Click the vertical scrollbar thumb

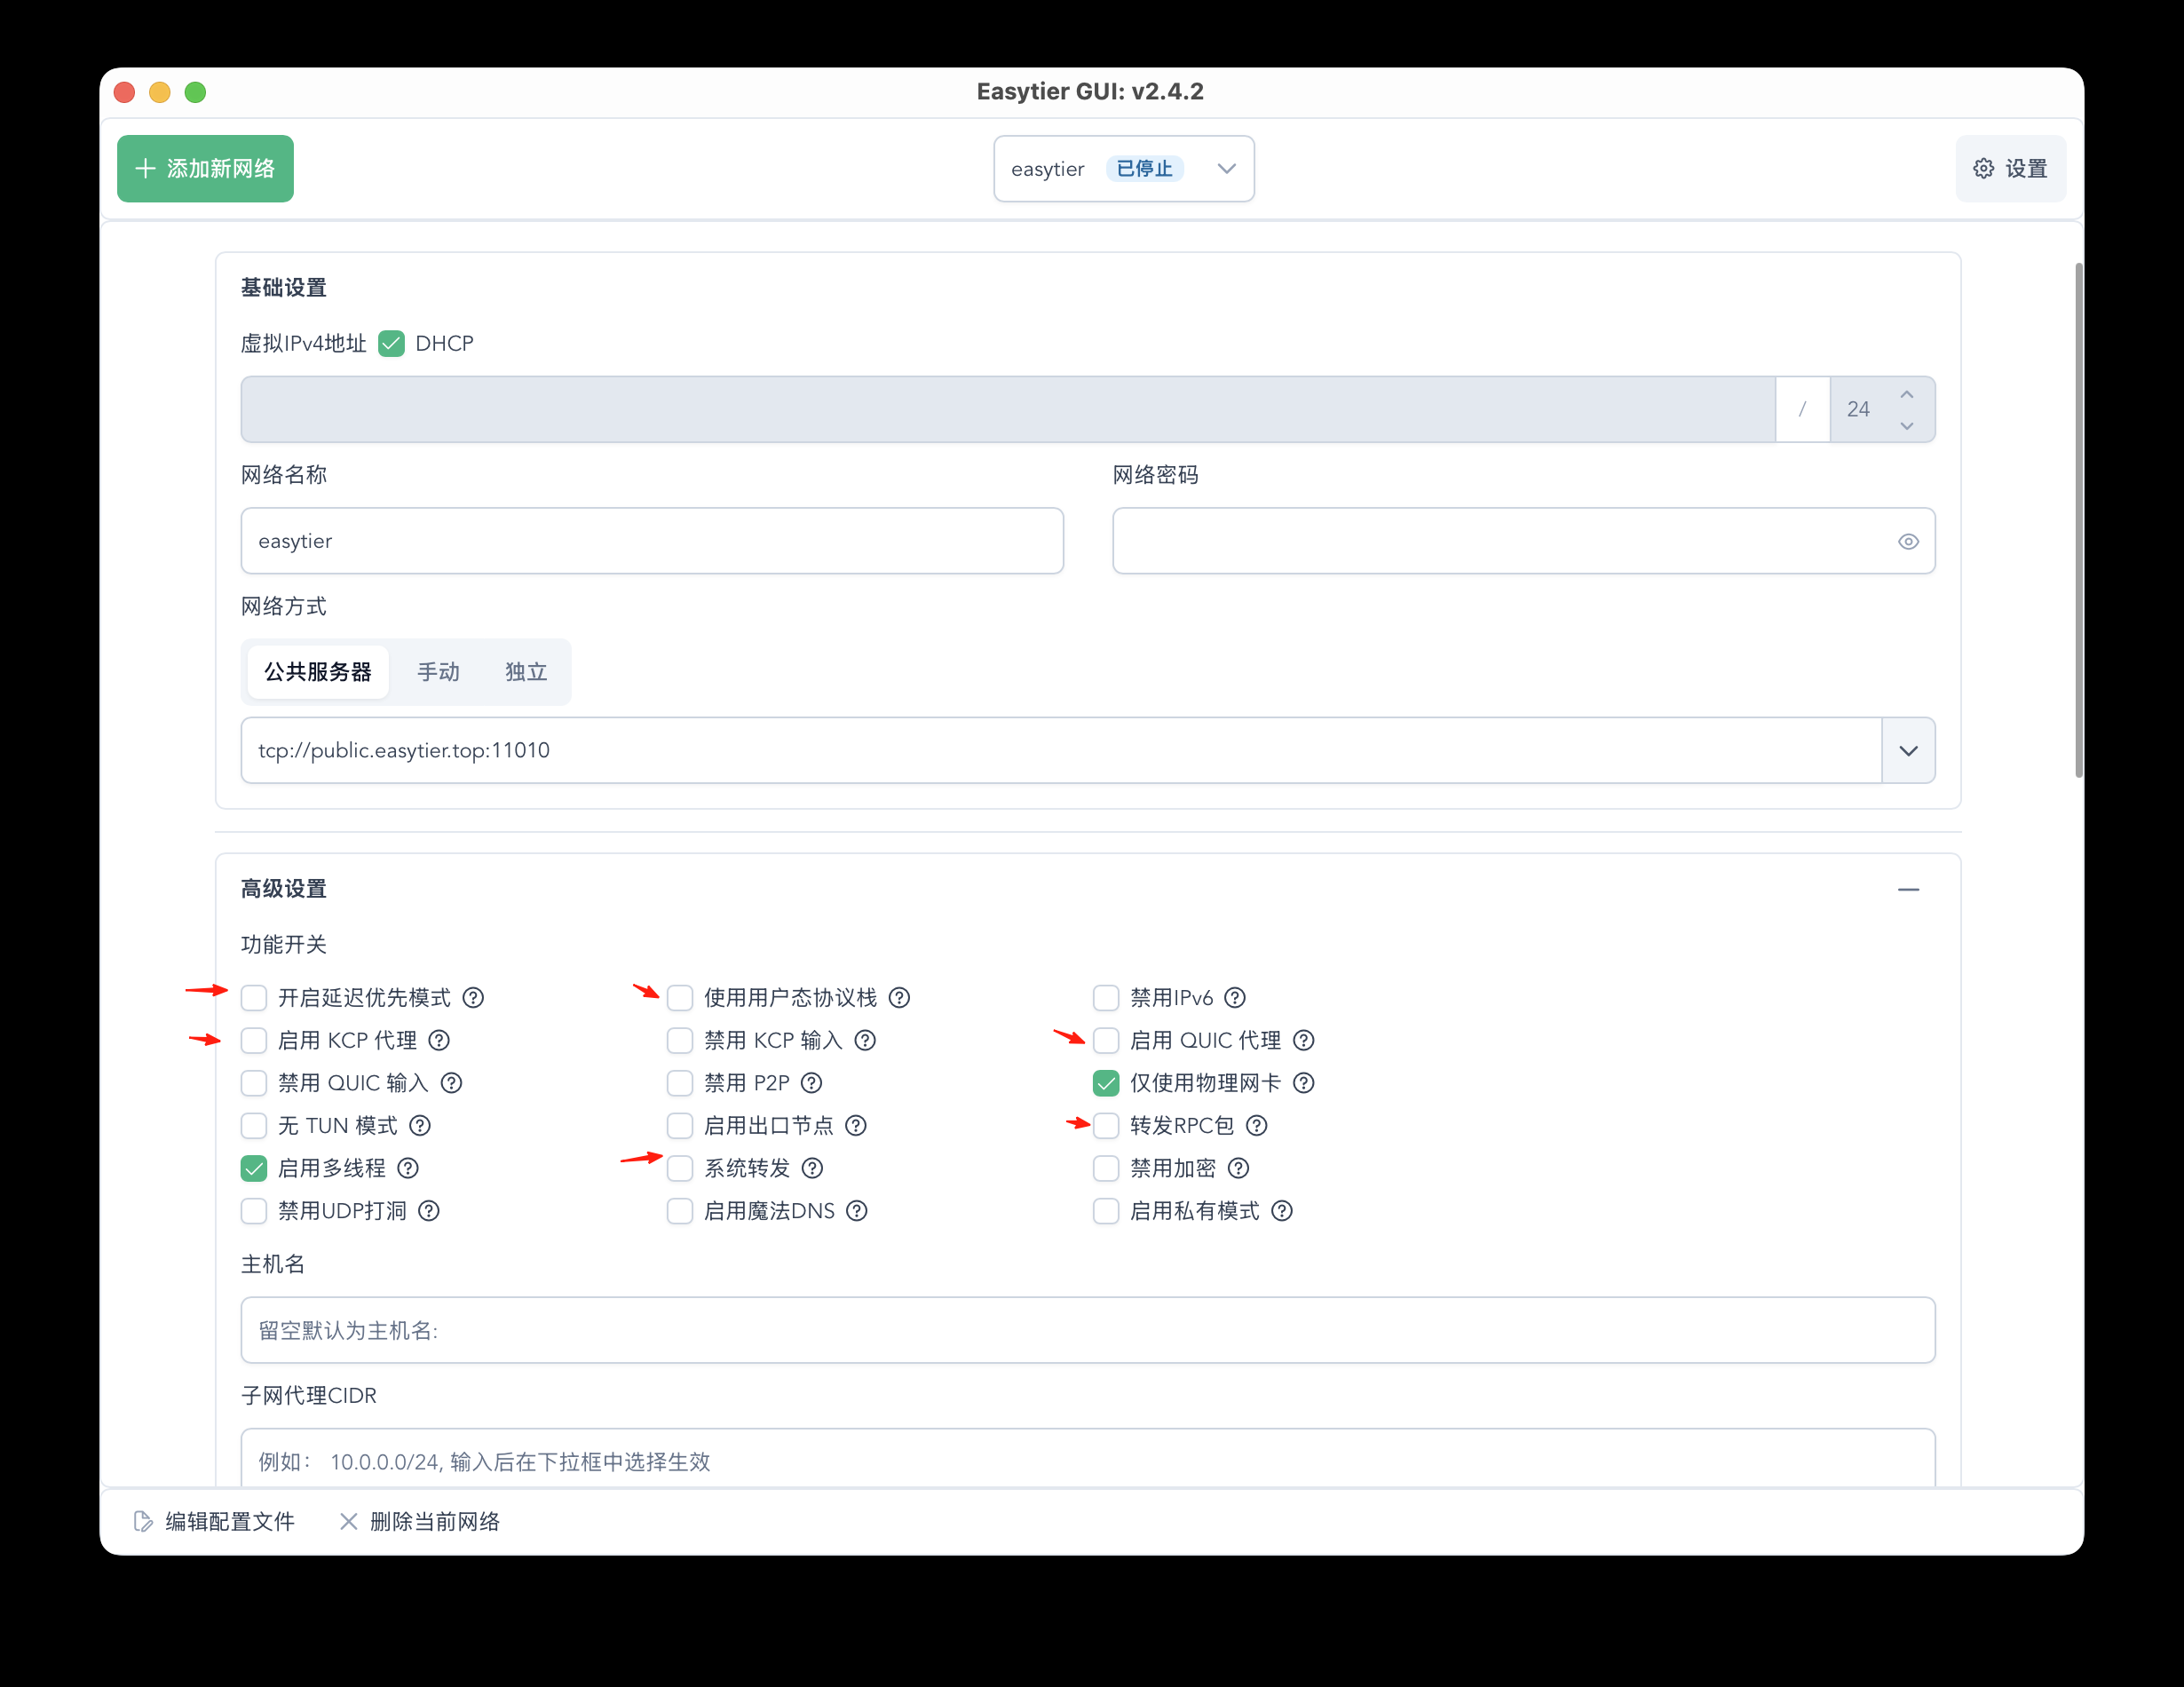(x=2078, y=520)
